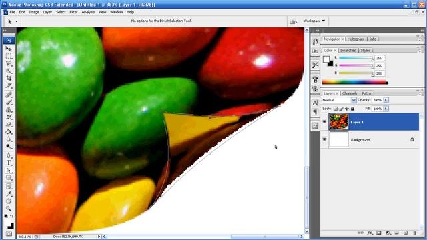Switch to the Histogram tab

pyautogui.click(x=356, y=39)
